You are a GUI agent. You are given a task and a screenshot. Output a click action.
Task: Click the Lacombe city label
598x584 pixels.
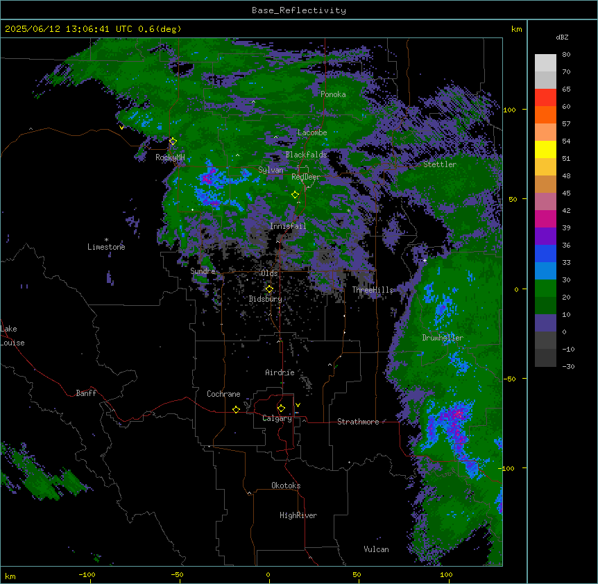click(312, 132)
